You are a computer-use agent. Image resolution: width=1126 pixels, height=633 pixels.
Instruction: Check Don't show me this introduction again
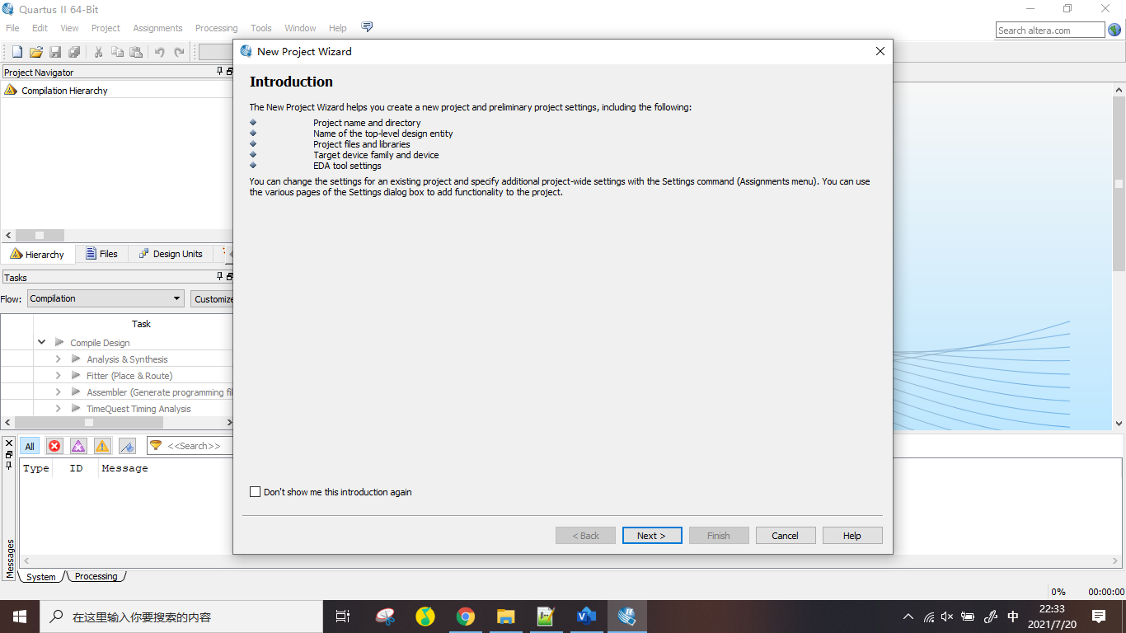(255, 492)
